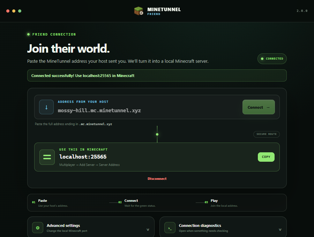Click the blue download arrow icon
Image resolution: width=314 pixels, height=237 pixels.
click(x=46, y=107)
